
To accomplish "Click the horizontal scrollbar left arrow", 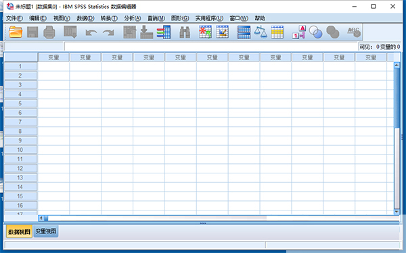I will click(41, 218).
